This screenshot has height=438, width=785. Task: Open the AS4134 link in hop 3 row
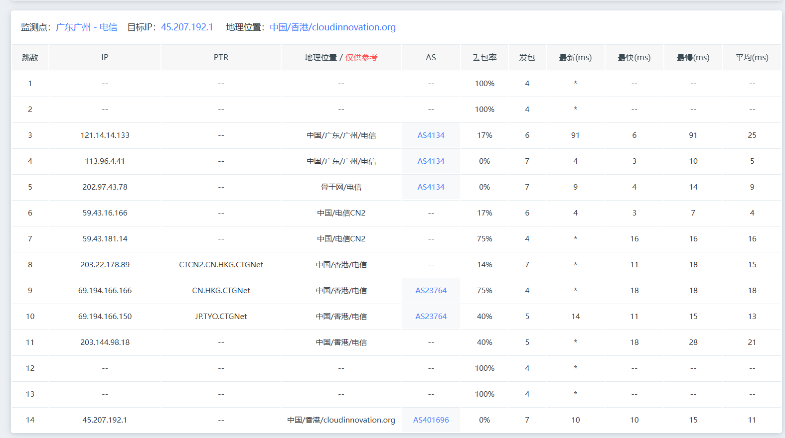(431, 135)
